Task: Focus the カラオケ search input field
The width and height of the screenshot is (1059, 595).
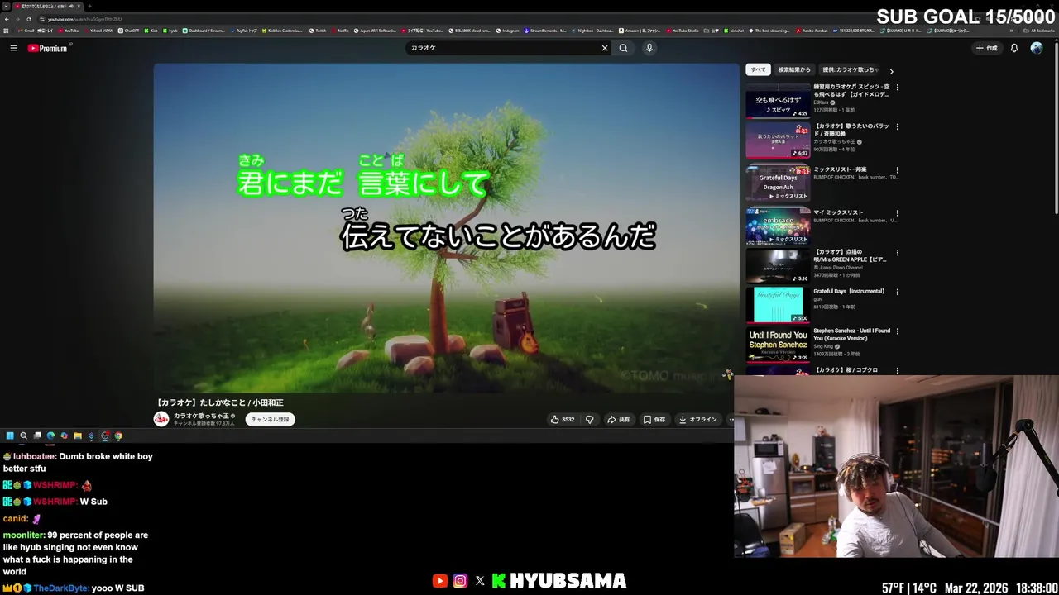Action: tap(501, 48)
